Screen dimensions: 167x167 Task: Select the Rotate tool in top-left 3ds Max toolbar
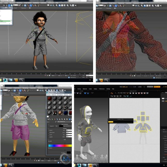tap(9, 5)
